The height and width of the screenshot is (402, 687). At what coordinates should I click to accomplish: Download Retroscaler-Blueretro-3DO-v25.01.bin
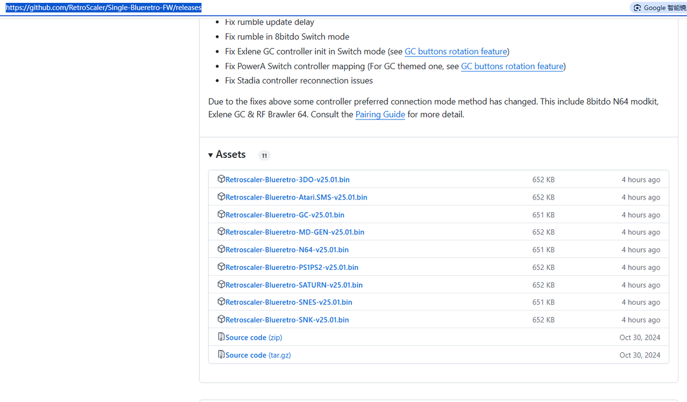pyautogui.click(x=287, y=180)
